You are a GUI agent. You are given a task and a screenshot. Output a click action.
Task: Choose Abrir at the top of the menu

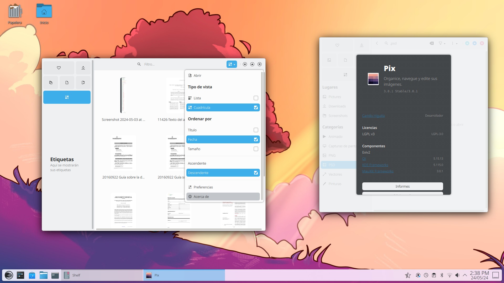[x=197, y=75]
